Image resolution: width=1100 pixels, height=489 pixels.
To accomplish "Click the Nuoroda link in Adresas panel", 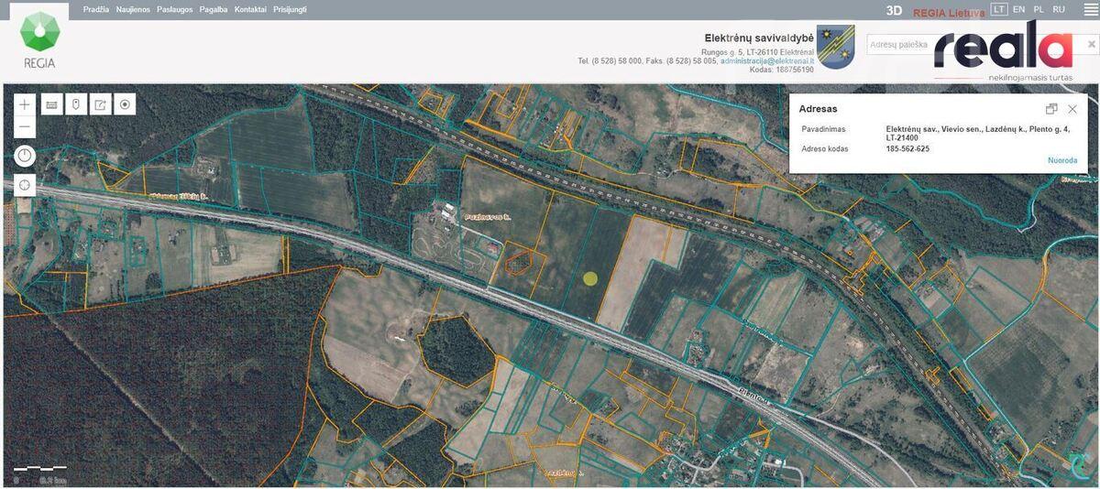I will coord(1062,160).
